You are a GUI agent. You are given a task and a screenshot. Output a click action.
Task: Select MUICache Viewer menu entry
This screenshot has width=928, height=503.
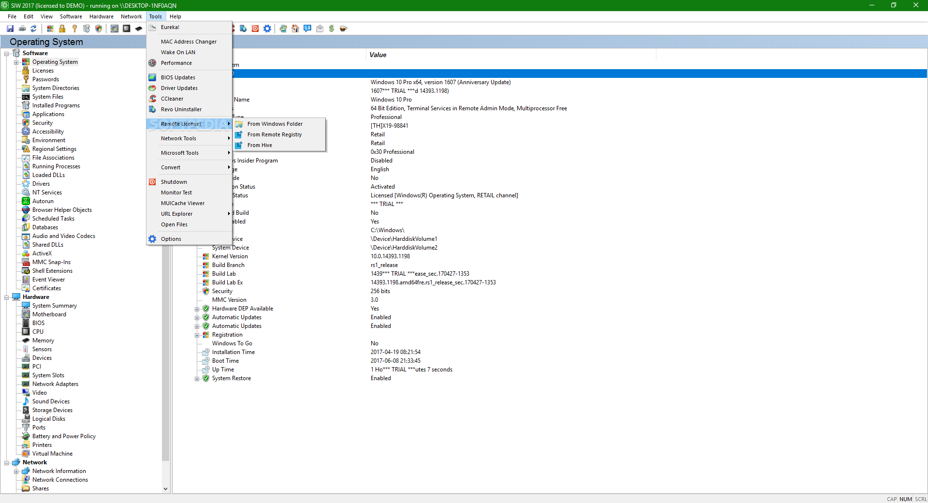click(x=189, y=203)
